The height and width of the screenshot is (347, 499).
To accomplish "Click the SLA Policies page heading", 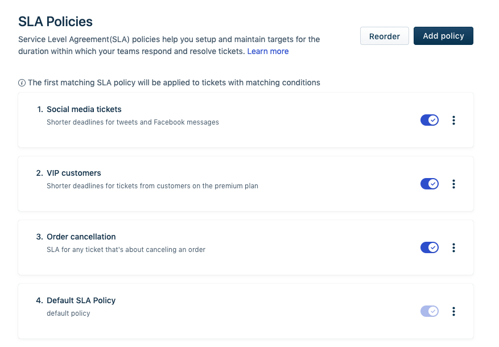I will click(55, 22).
